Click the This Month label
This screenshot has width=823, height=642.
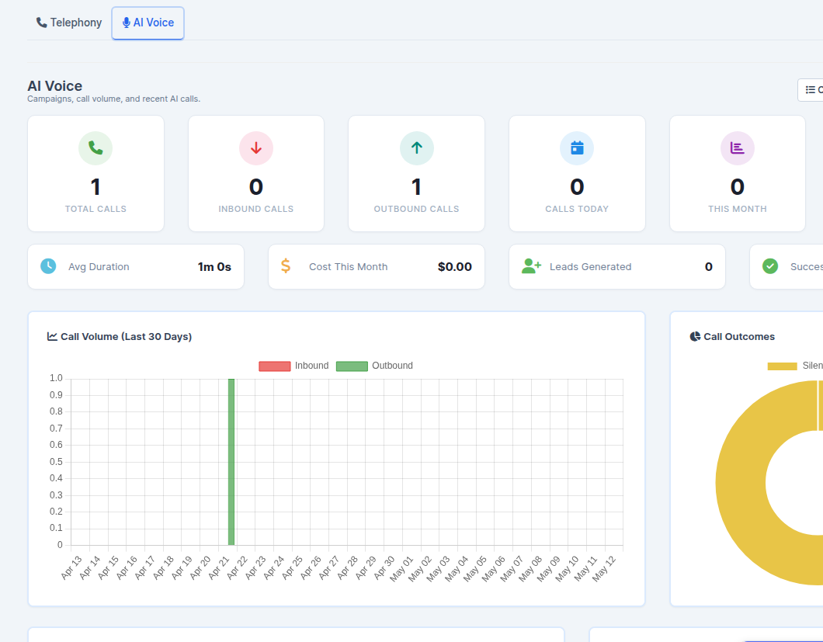pos(738,209)
